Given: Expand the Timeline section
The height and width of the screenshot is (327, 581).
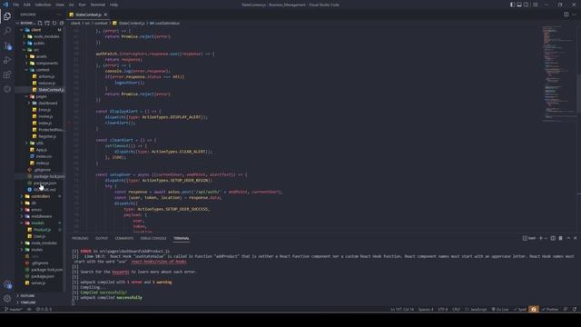Looking at the screenshot, I should [28, 302].
